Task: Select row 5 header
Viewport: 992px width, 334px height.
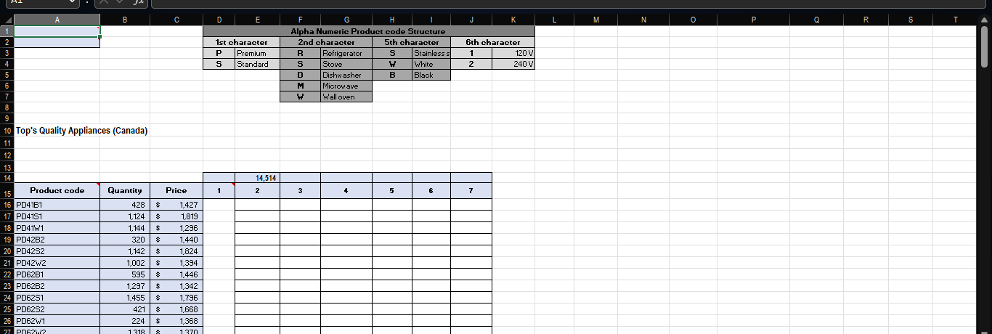Action: point(7,75)
